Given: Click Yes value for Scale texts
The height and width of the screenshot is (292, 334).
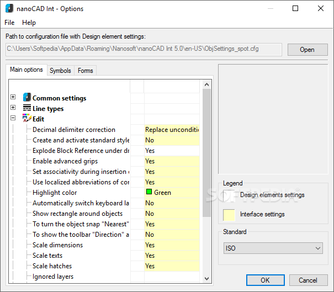Looking at the screenshot, I should [172, 256].
